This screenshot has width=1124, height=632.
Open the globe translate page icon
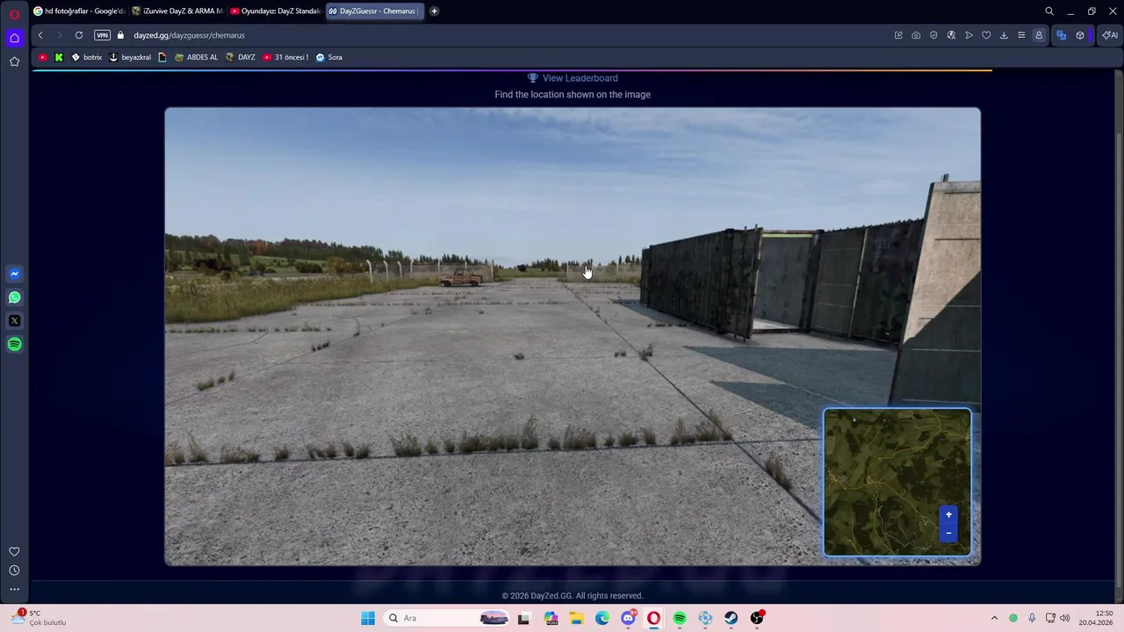coord(951,35)
